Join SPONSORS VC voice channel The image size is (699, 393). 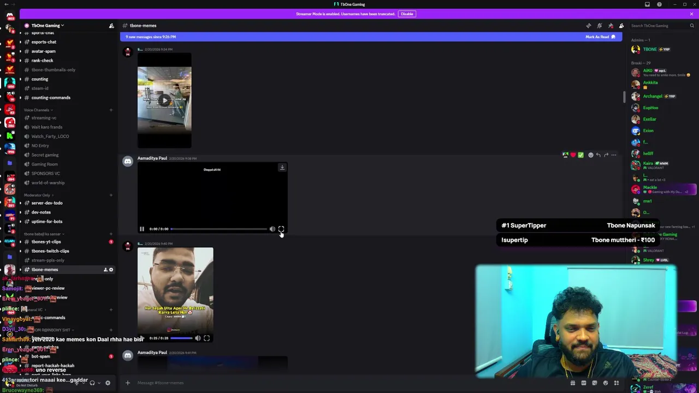tap(45, 174)
